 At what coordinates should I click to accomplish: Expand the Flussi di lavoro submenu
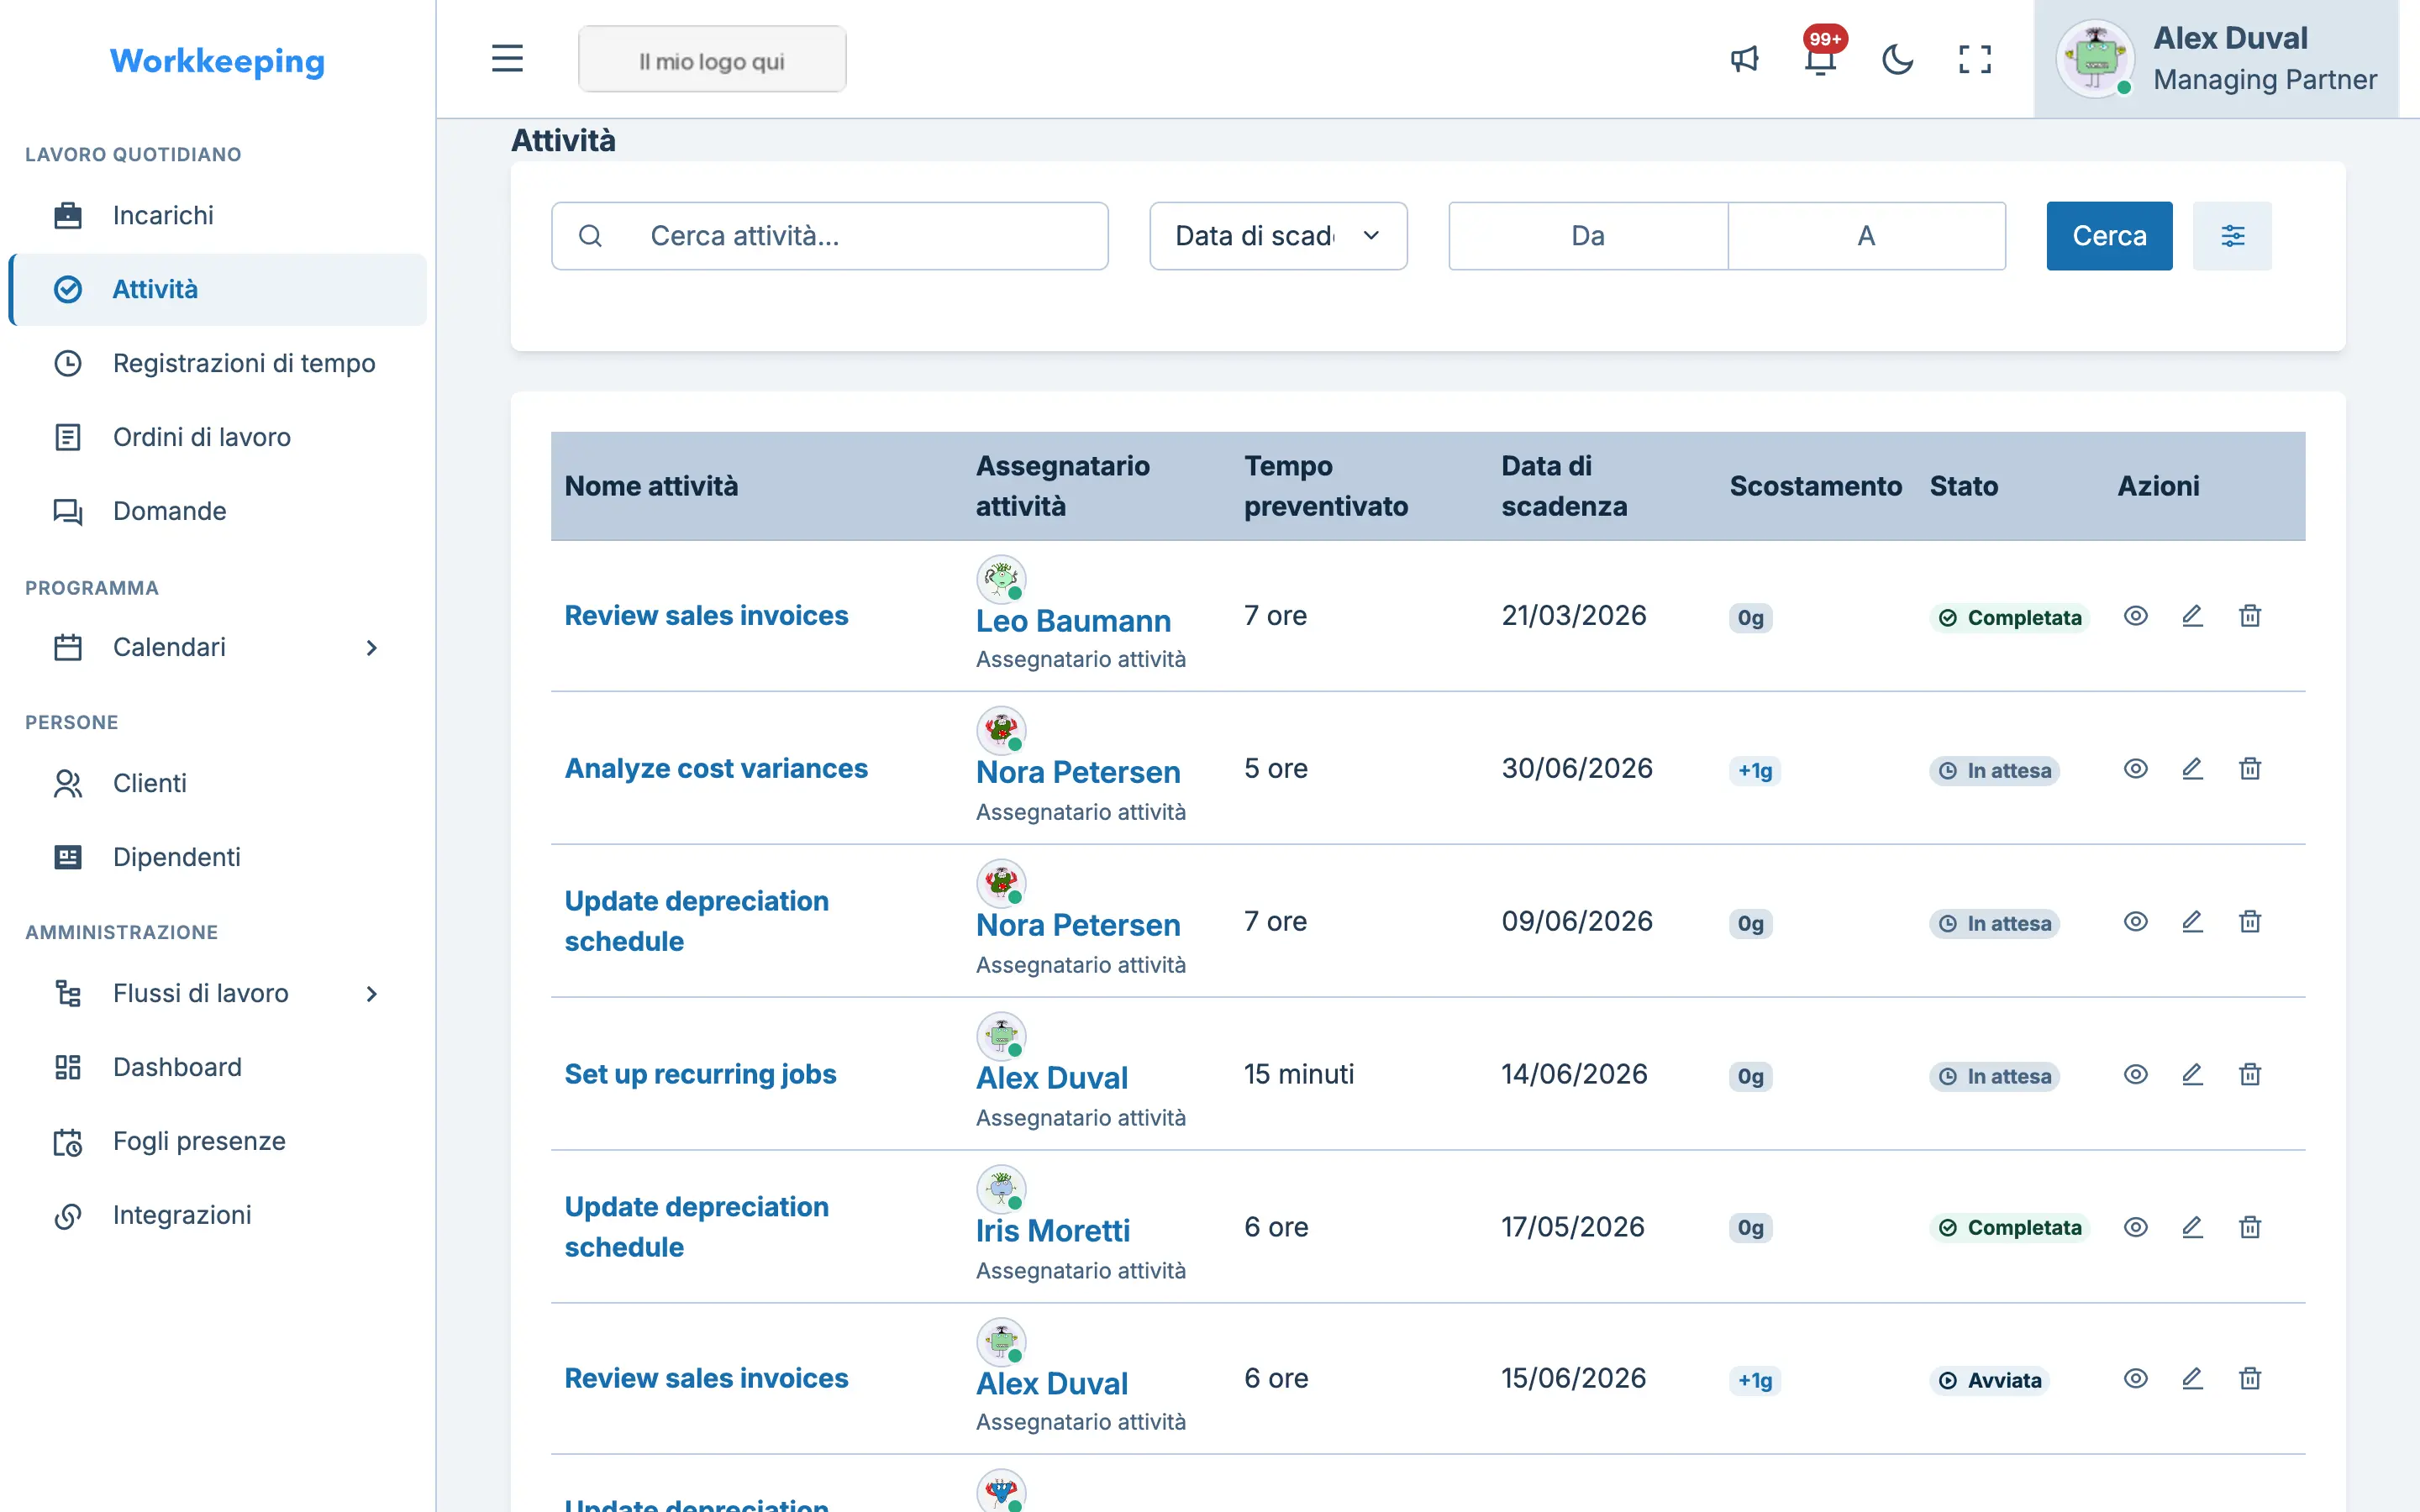pyautogui.click(x=217, y=993)
